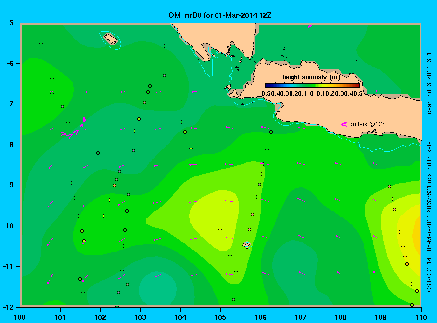Viewport: 437px width, 323px height.
Task: Click the longitude label "106"
Action: click(x=261, y=317)
